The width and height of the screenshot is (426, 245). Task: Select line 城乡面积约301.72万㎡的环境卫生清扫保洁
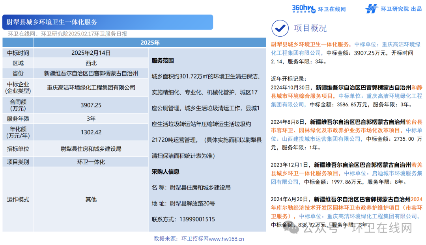[206, 76]
